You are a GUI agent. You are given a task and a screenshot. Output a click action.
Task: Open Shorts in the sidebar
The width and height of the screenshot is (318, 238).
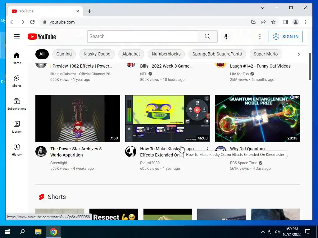17,81
